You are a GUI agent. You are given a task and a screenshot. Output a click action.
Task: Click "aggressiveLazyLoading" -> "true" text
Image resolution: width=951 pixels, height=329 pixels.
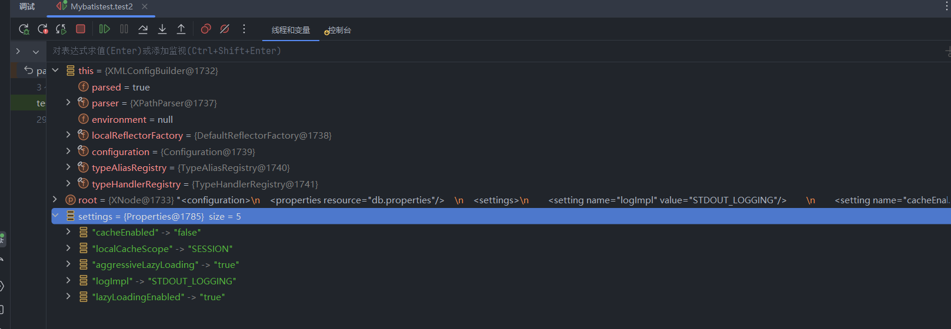pos(165,264)
